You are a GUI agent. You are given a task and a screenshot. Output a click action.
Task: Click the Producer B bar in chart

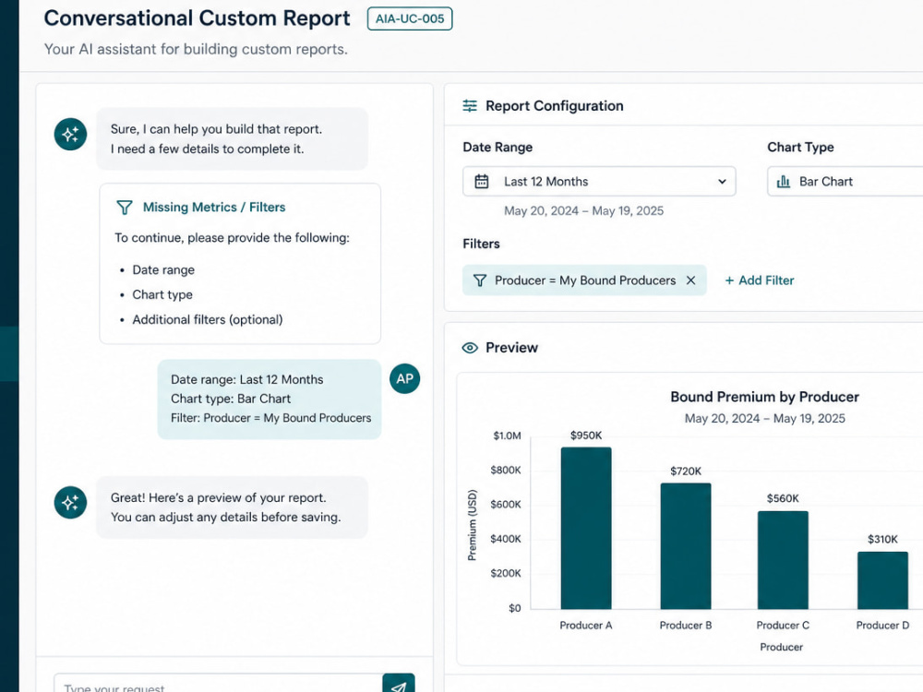(686, 546)
